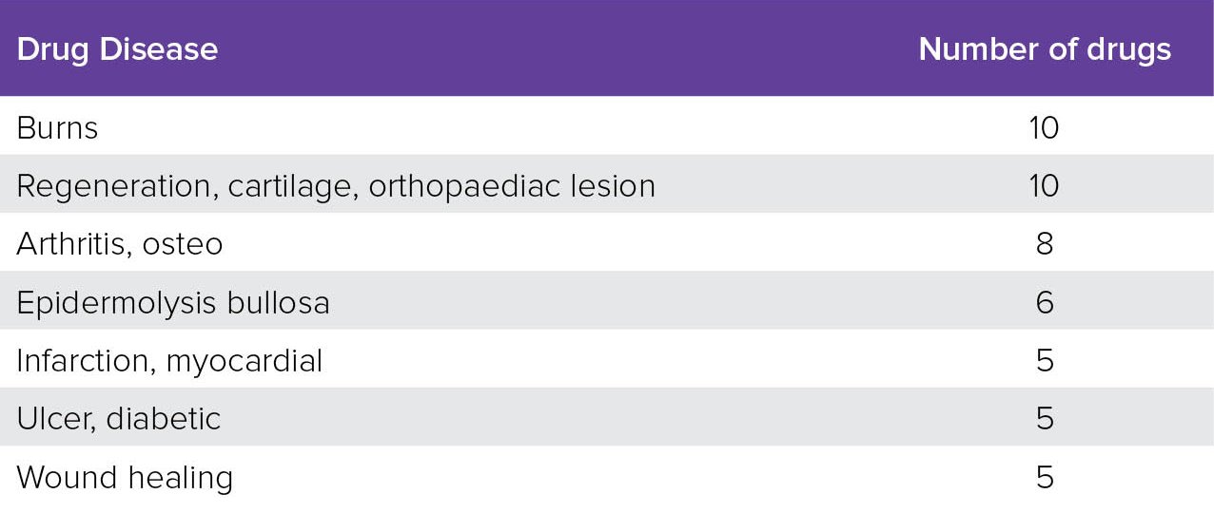Select the "Ulcer, diabetic" row label
The height and width of the screenshot is (513, 1214).
tap(119, 419)
